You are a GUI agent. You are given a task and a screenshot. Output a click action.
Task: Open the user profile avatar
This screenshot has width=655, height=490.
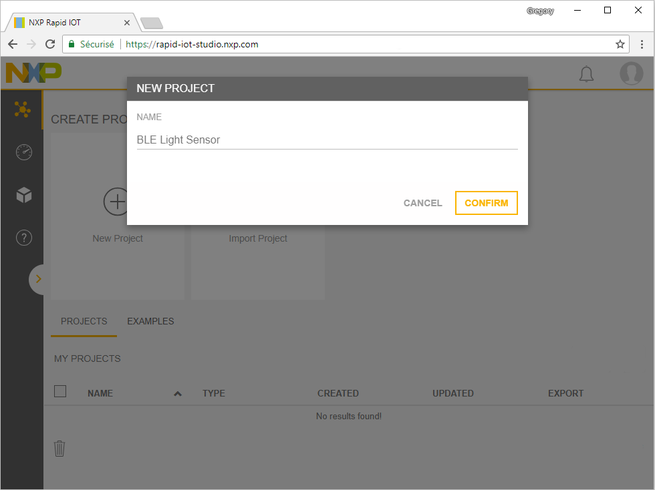631,73
